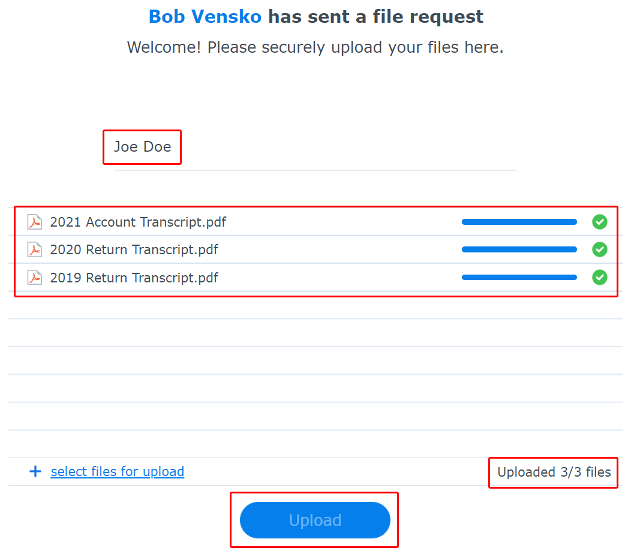631x557 pixels.
Task: Select the 2020 Return Transcript.pdf file name
Action: [134, 250]
